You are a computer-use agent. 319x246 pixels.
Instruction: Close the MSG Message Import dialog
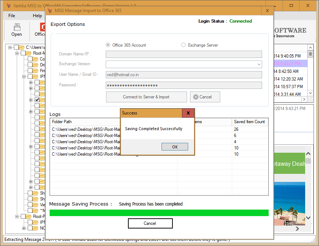pyautogui.click(x=267, y=11)
